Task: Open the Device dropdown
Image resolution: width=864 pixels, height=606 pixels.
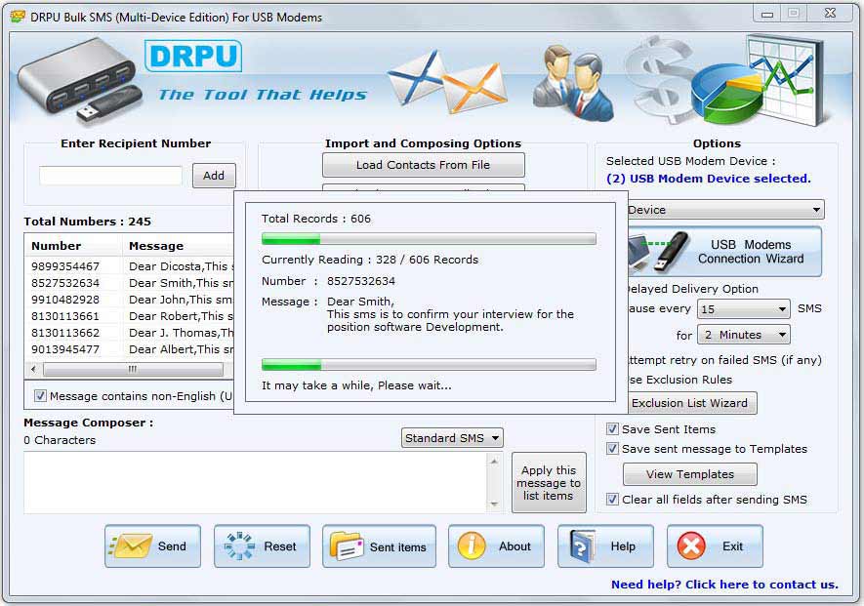Action: pos(725,210)
